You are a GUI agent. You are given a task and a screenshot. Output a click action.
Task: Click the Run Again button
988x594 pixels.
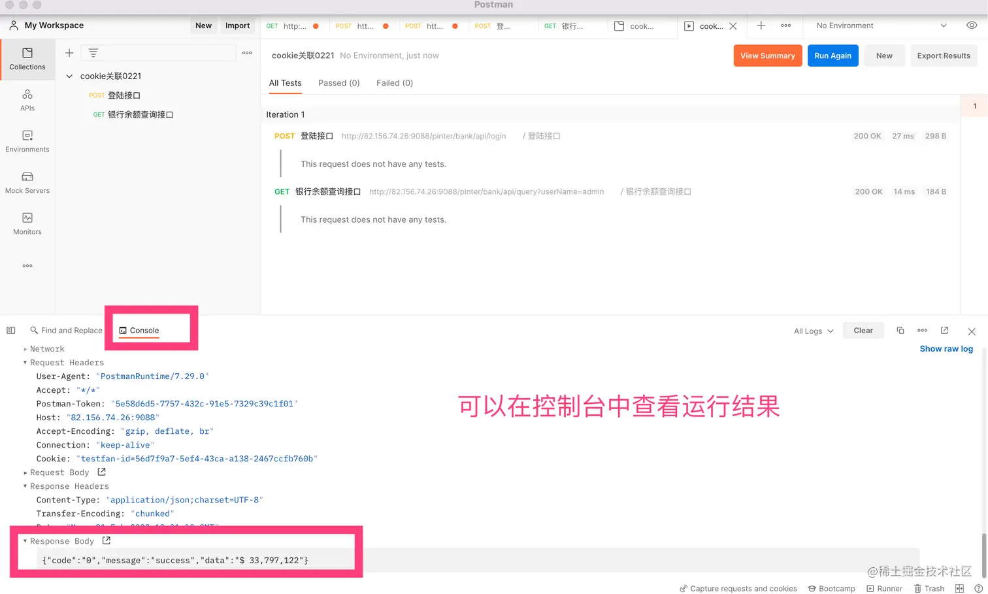point(833,56)
